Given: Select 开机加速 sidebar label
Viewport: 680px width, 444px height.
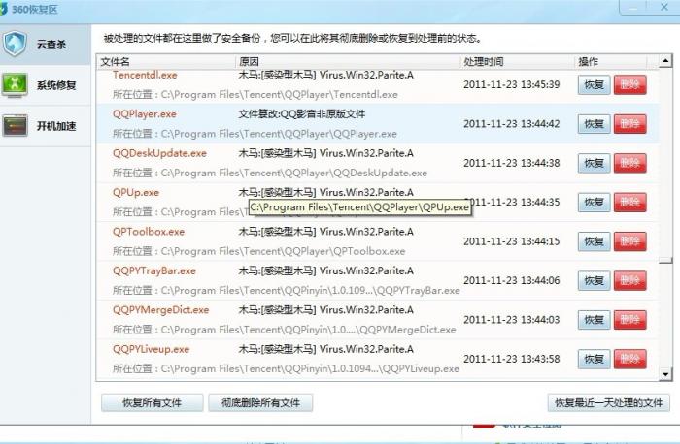Looking at the screenshot, I should pos(56,126).
